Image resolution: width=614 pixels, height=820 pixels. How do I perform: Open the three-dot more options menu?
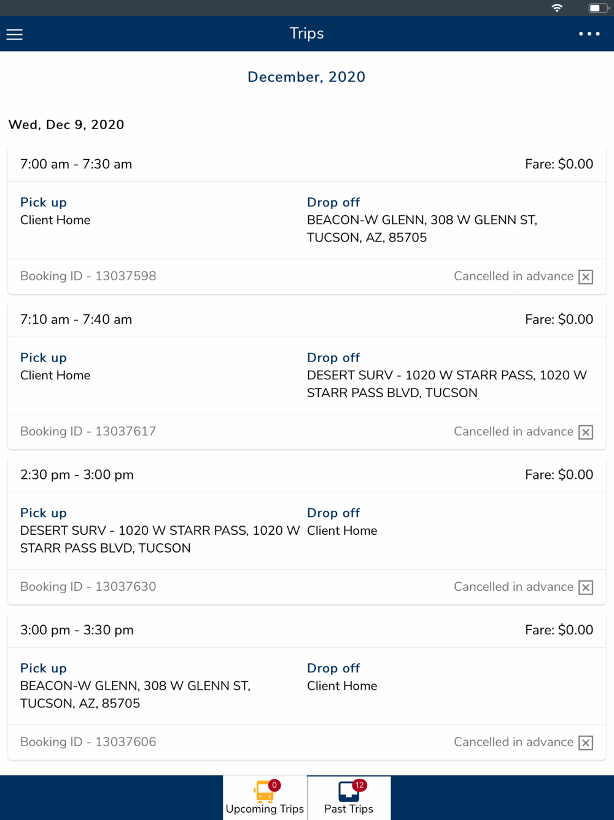click(x=589, y=34)
